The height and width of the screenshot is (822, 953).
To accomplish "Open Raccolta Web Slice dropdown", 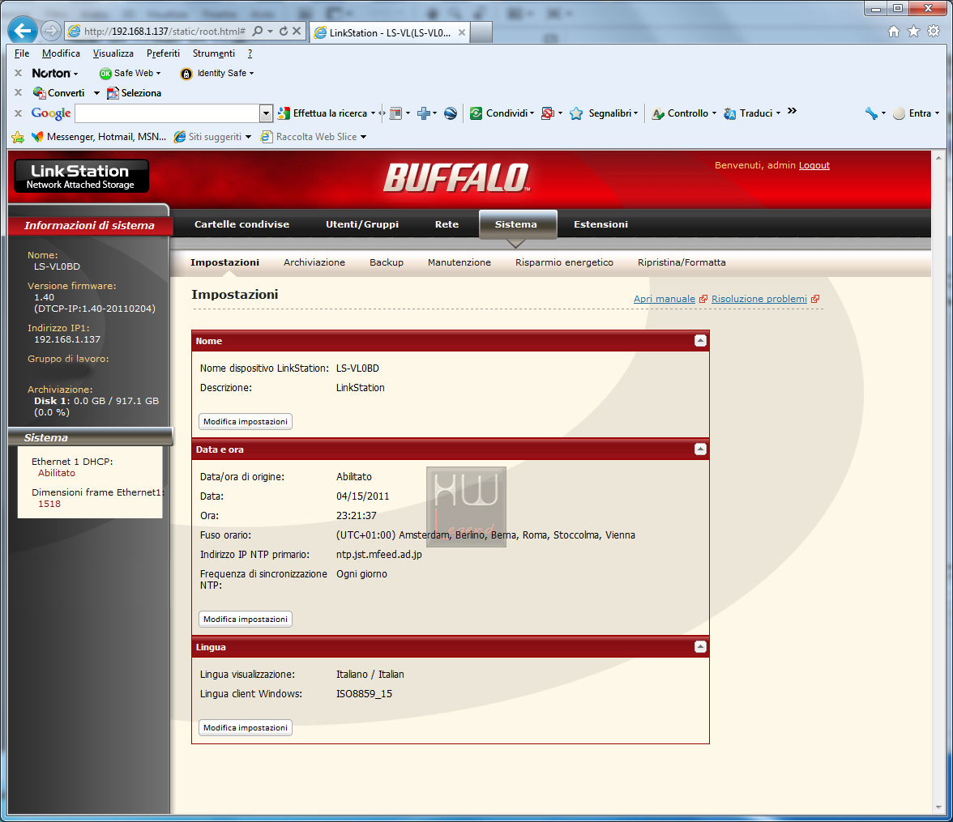I will click(363, 138).
